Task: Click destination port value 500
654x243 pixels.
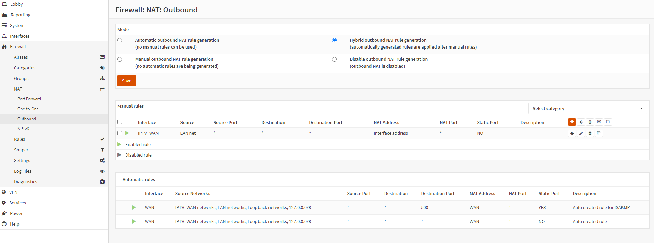Action: [x=425, y=207]
